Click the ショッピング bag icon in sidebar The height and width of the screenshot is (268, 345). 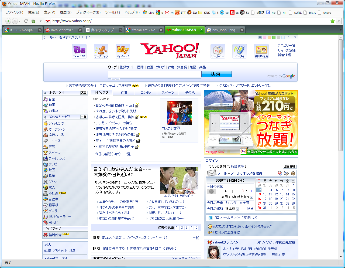point(46,123)
